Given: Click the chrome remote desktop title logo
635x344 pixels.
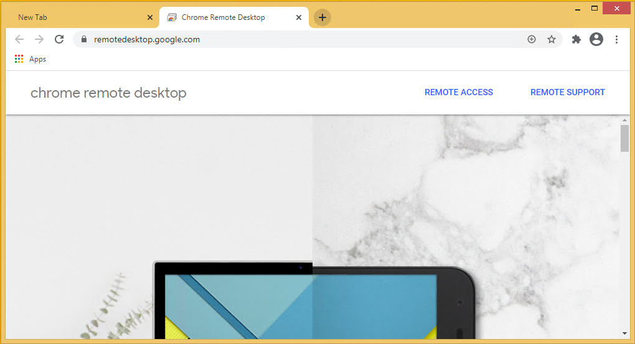Looking at the screenshot, I should [108, 93].
